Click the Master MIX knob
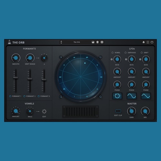This screenshot has height=161, width=161. click(145, 111)
